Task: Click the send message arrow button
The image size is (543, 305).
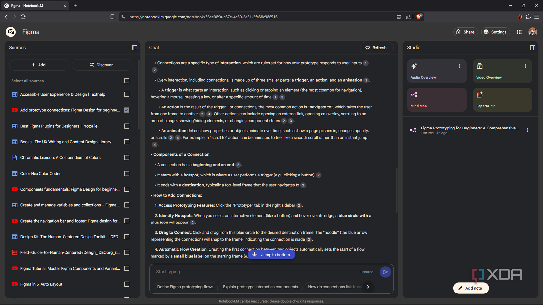Action: (385, 272)
